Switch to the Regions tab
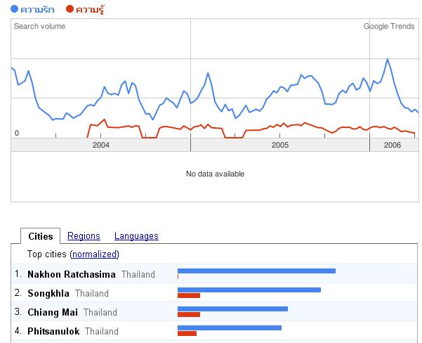Image resolution: width=422 pixels, height=343 pixels. coord(84,235)
